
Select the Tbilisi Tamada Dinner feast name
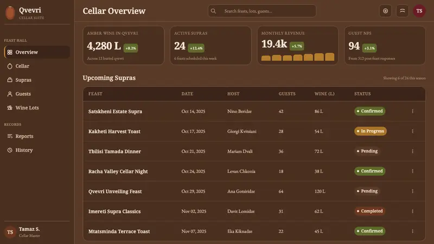(114, 151)
